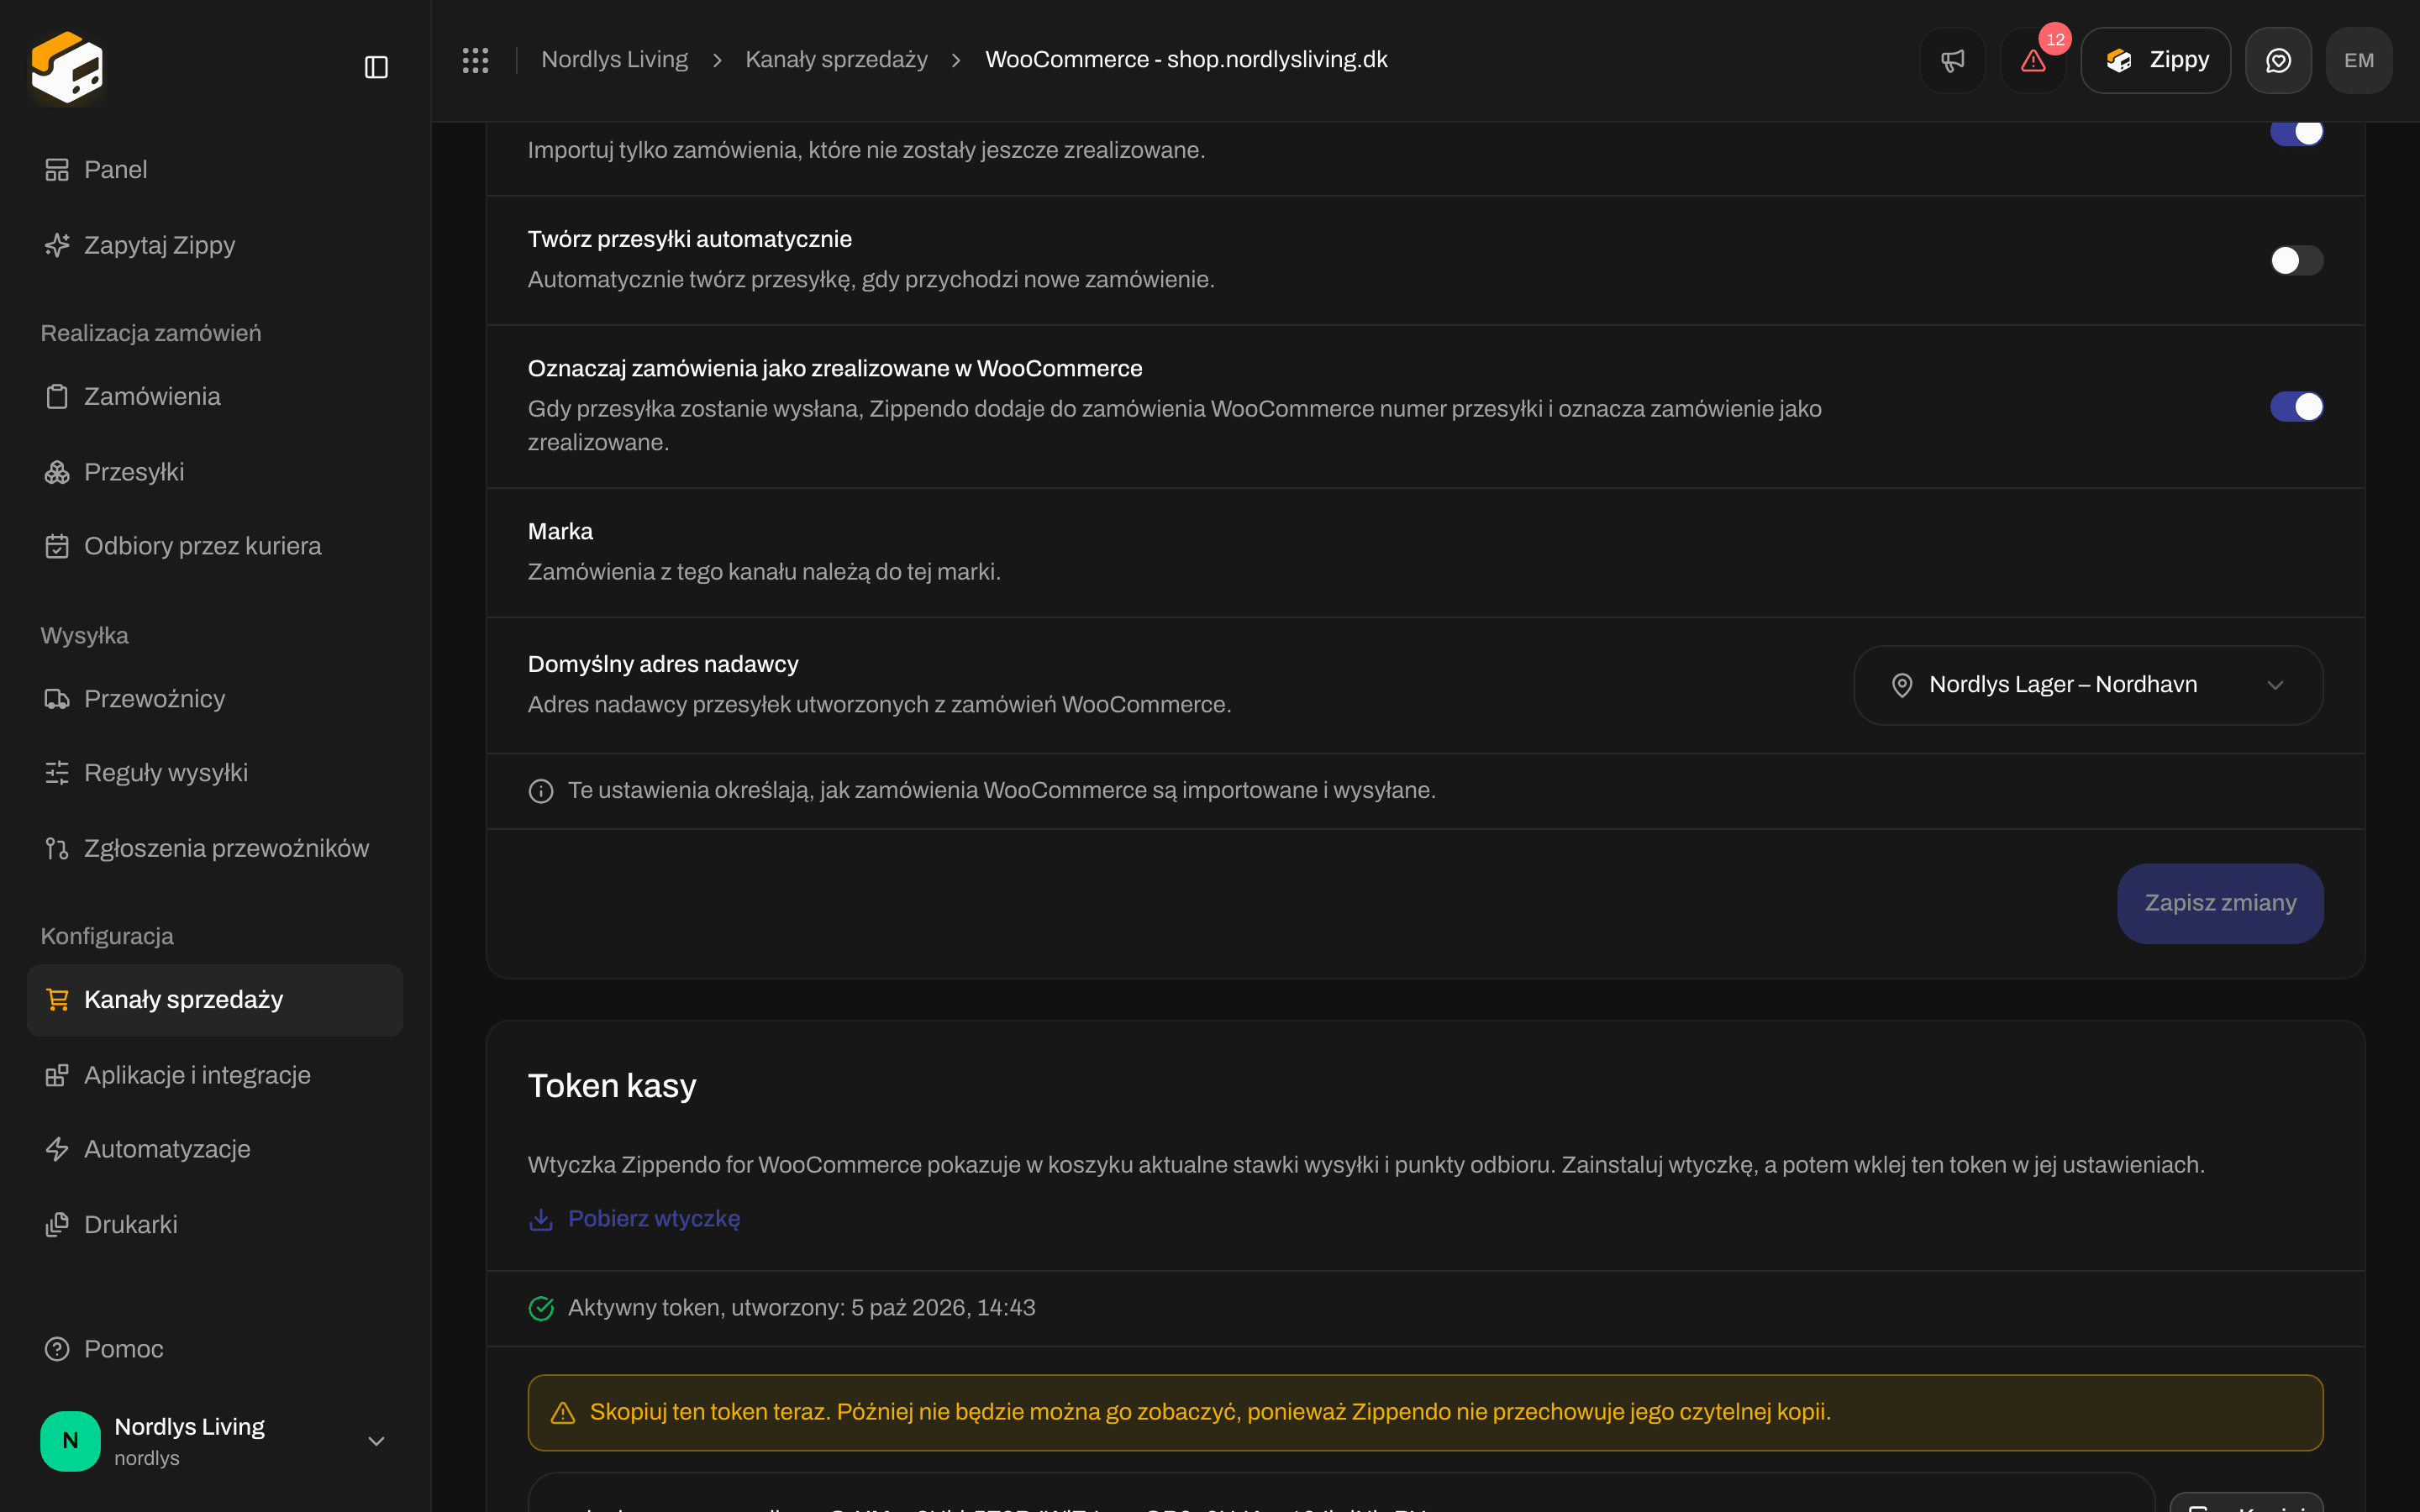Click the Przewoźnicy truck icon
The image size is (2420, 1512).
coord(57,699)
